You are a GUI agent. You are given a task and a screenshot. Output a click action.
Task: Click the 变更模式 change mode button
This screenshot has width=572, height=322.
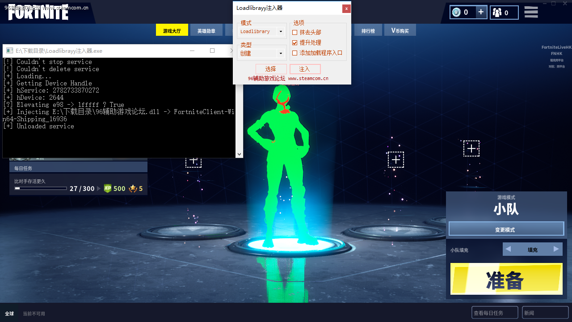click(x=506, y=229)
